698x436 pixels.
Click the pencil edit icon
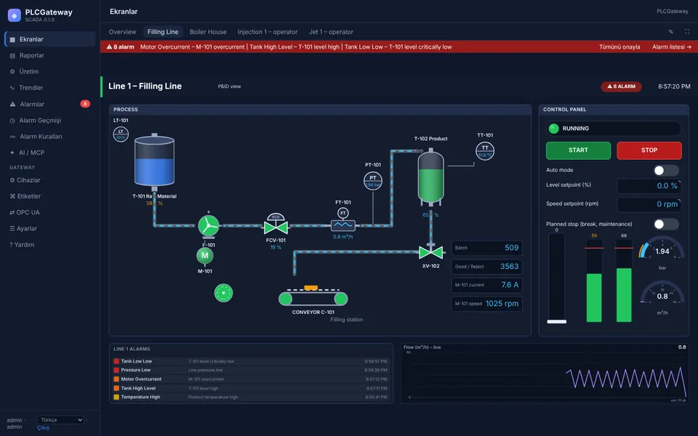tap(671, 32)
